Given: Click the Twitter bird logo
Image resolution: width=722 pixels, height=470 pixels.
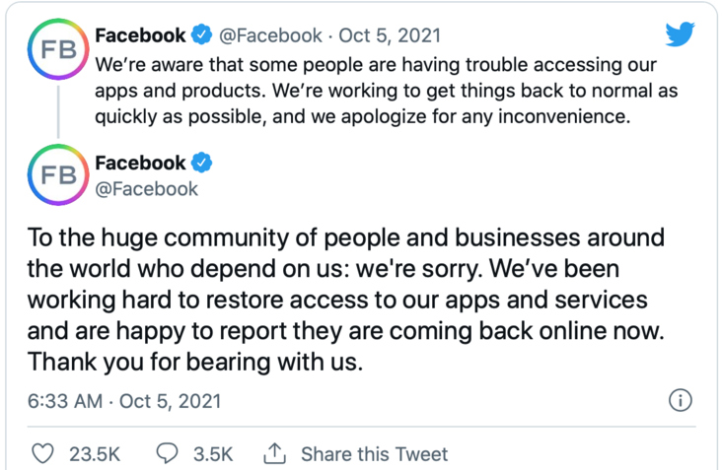Looking at the screenshot, I should tap(680, 34).
